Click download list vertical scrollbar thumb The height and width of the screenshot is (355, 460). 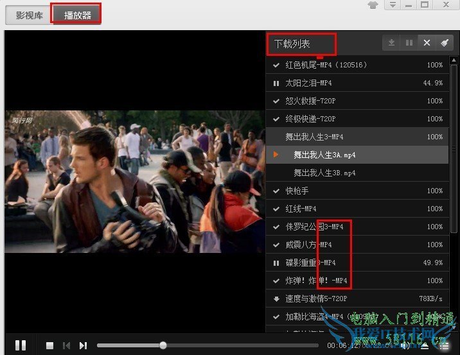pyautogui.click(x=454, y=149)
